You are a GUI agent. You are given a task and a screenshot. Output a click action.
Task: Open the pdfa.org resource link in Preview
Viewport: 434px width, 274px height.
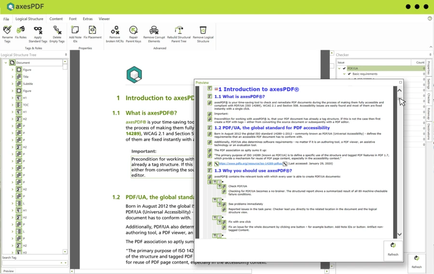pyautogui.click(x=250, y=164)
